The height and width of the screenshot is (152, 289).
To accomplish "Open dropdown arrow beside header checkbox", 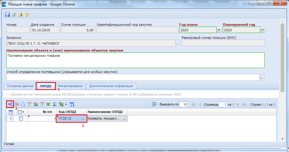I will 24,112.
